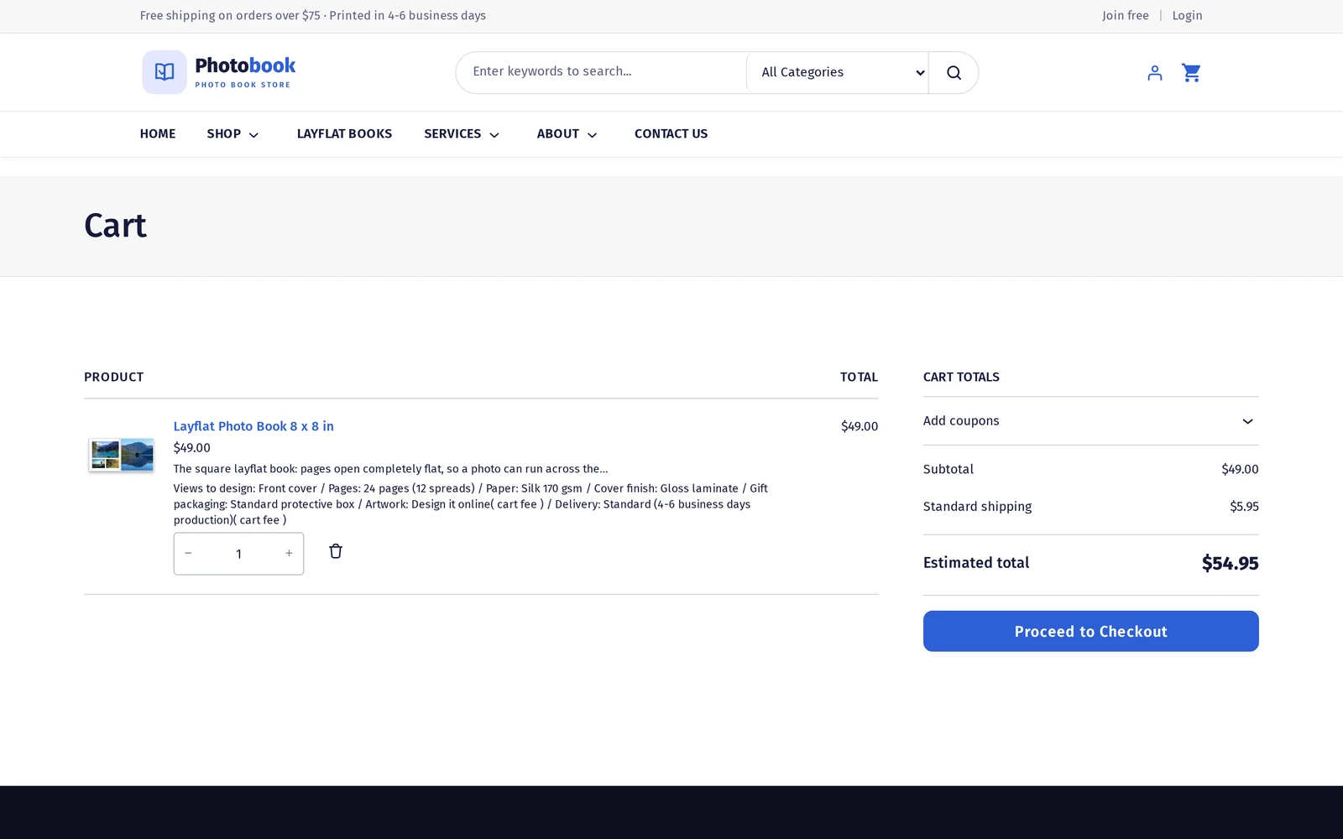This screenshot has height=839, width=1343.
Task: Open CONTACT US menu item
Action: pyautogui.click(x=671, y=134)
